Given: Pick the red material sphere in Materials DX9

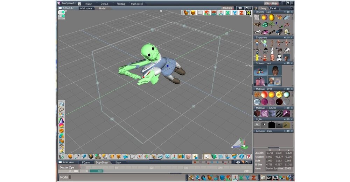Looking at the screenshot, I should click(264, 94).
